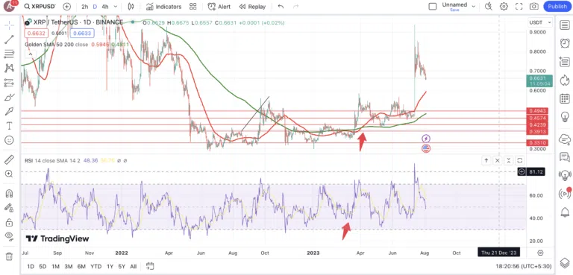This screenshot has width=573, height=275.
Task: Toggle magnet mode for drawings
Action: tap(9, 193)
